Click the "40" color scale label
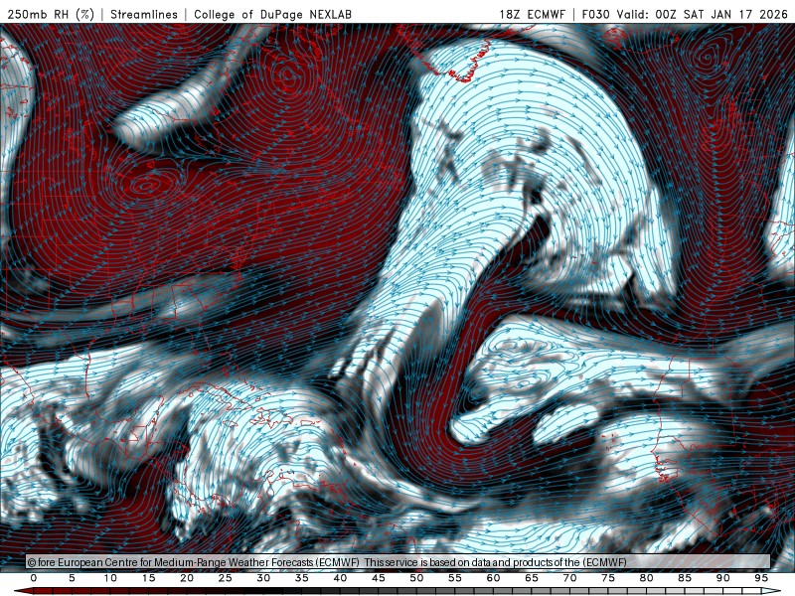795x596 pixels. point(340,578)
